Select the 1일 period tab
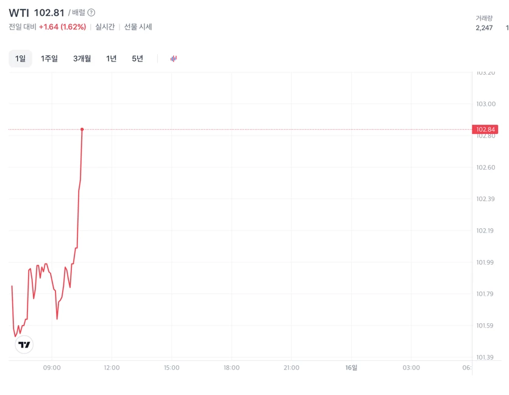The width and height of the screenshot is (509, 395). tap(20, 58)
